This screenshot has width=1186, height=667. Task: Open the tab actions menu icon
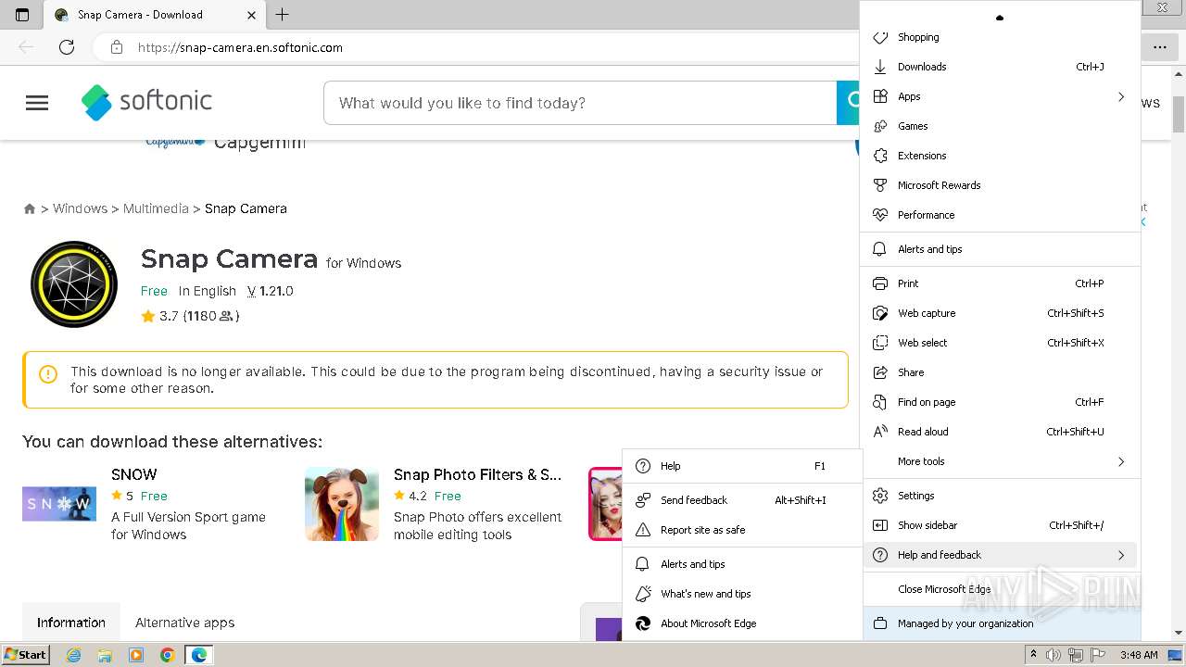coord(22,15)
